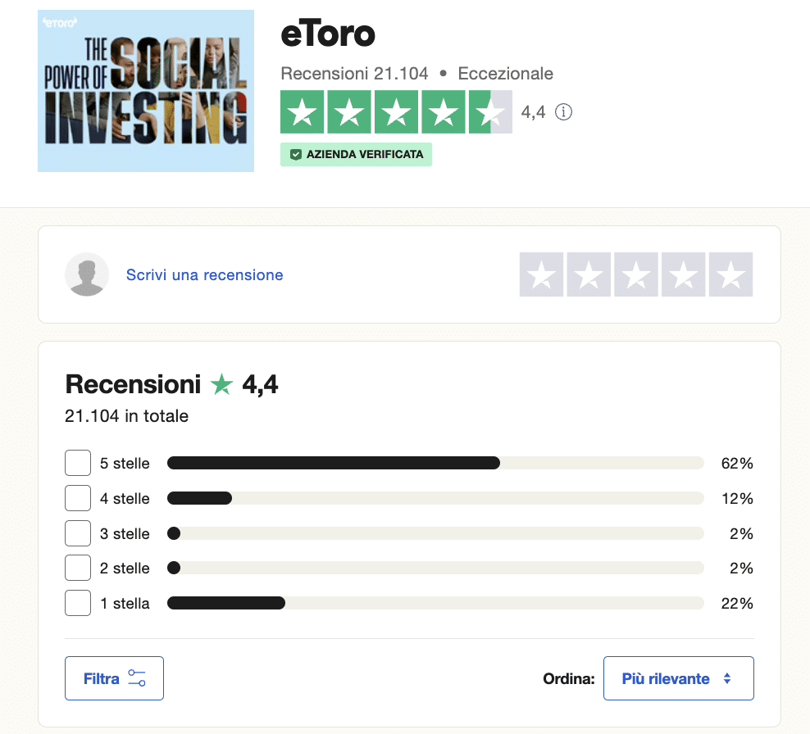Check the 3 stelle filter checkbox
This screenshot has width=810, height=734.
coord(77,532)
